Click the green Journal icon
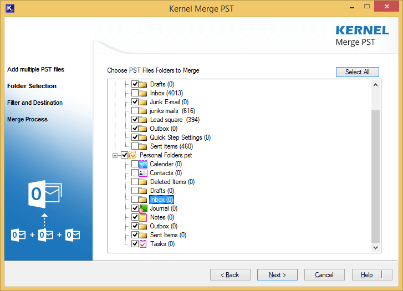Screen dimensions: 403x291 pos(143,208)
